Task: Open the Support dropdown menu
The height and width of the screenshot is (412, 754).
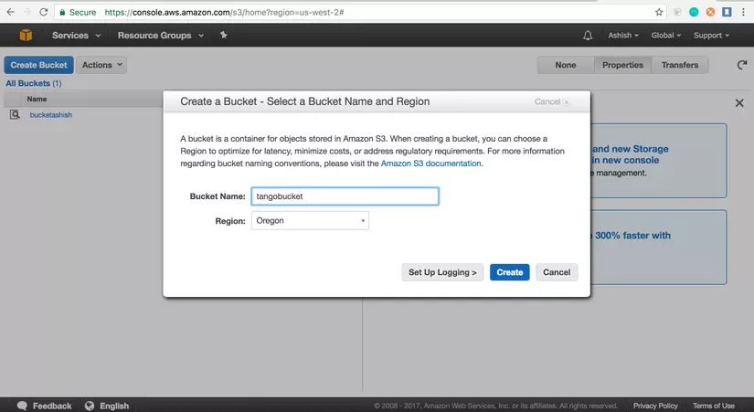Action: coord(711,35)
